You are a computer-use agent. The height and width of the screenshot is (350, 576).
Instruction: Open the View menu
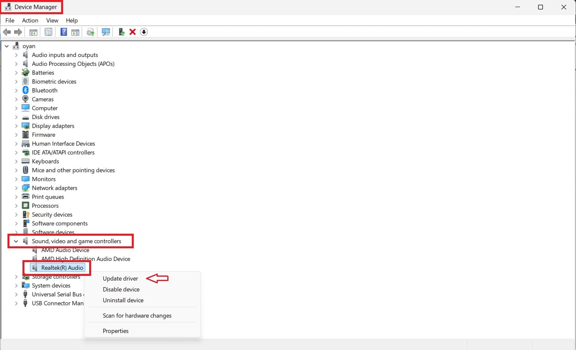coord(52,20)
